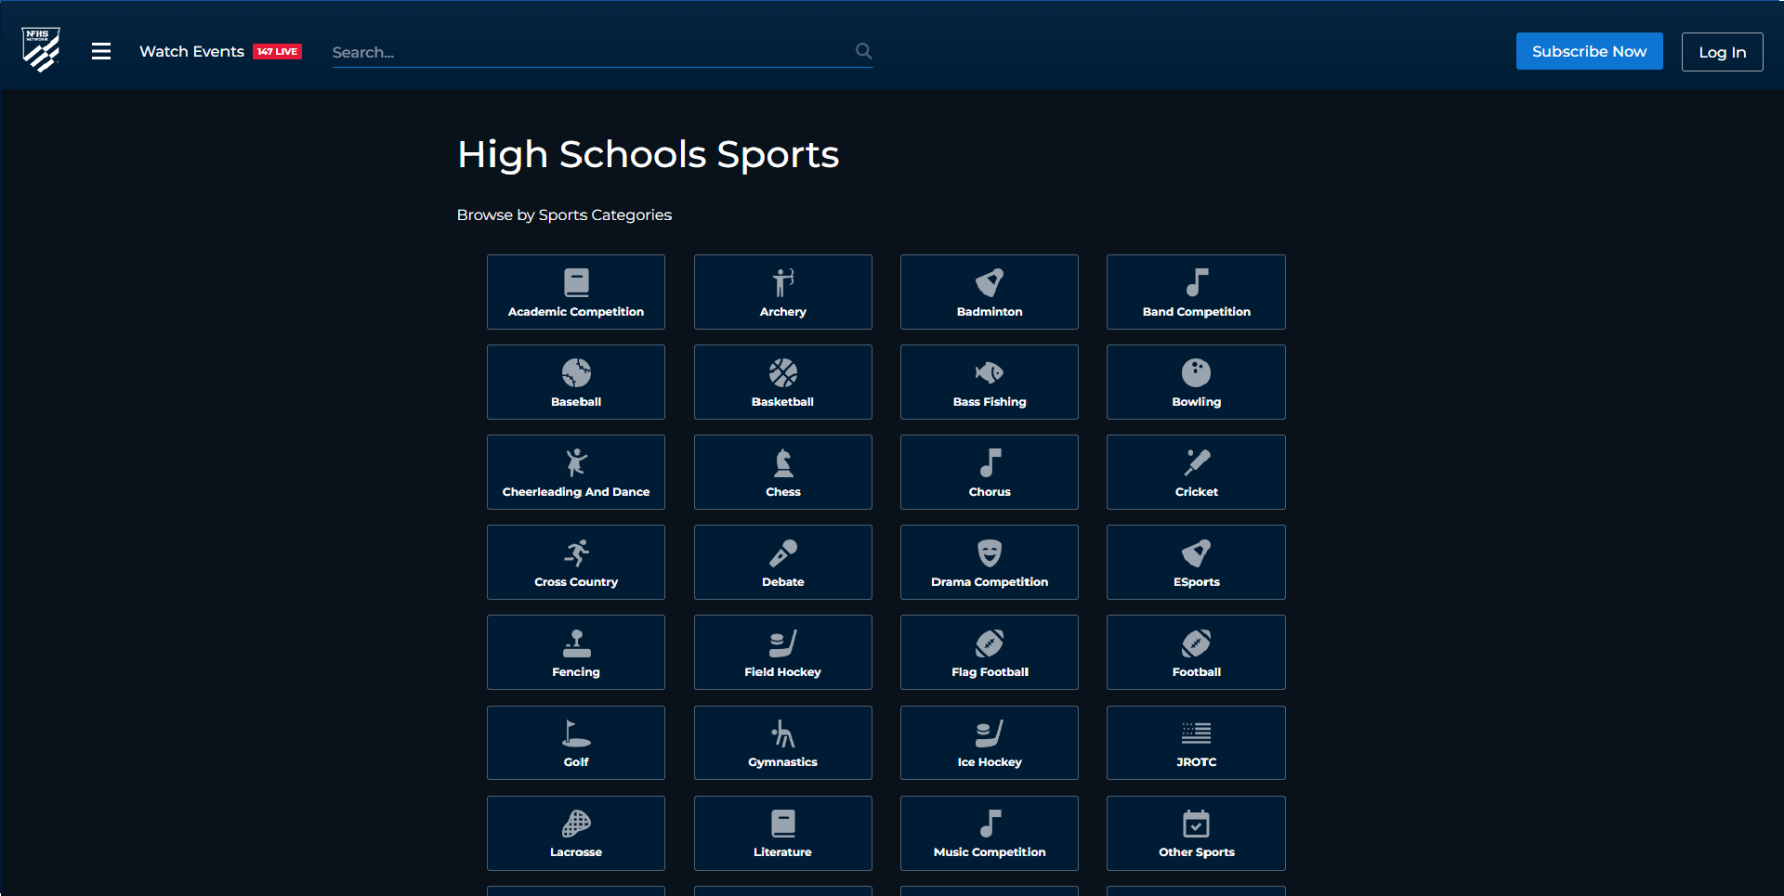Open the hamburger navigation menu
This screenshot has width=1784, height=896.
101,51
